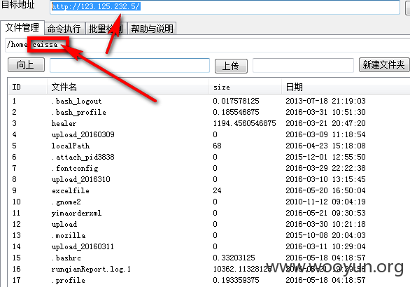This screenshot has height=287, width=410.
Task: Click size value 0.33203125
Action: click(x=234, y=258)
